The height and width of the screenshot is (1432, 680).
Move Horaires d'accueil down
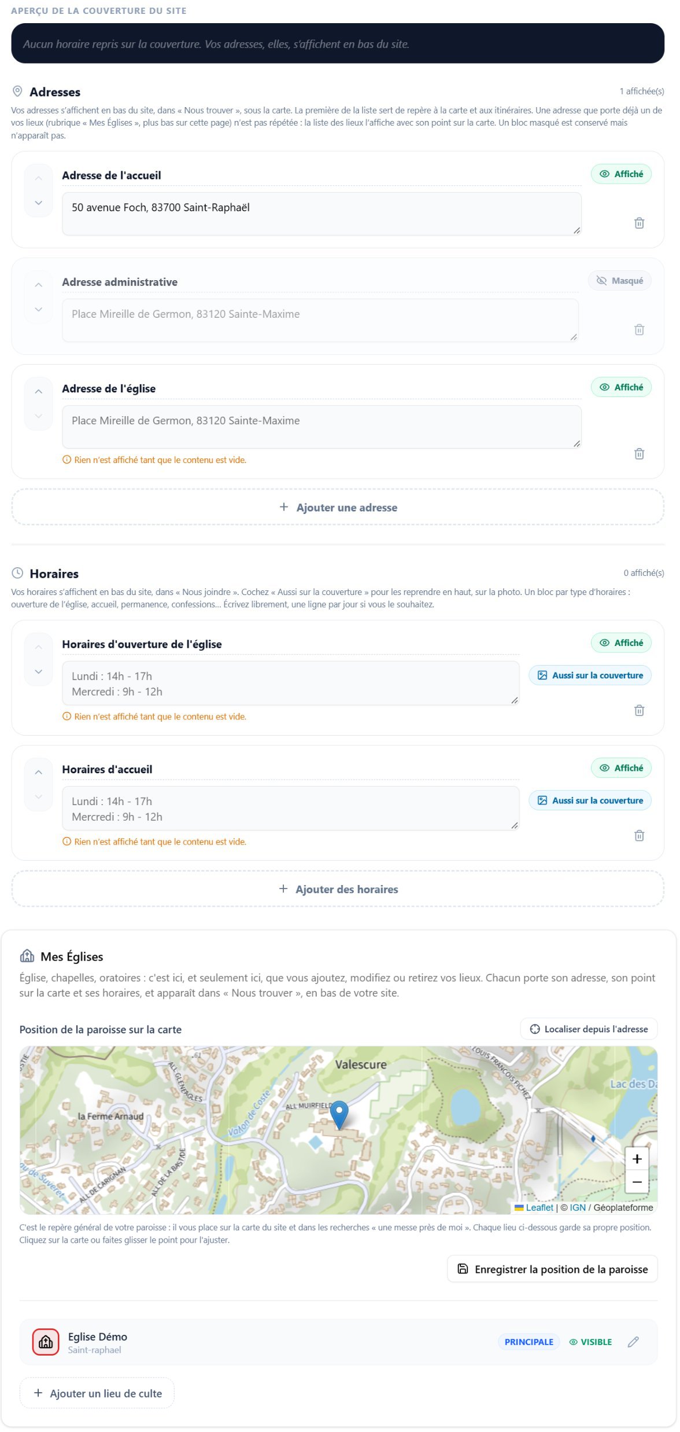coord(39,798)
